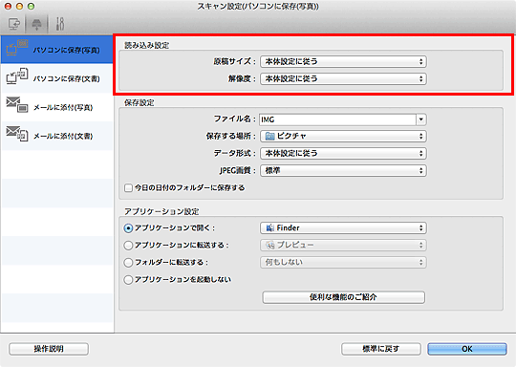Open the disabled 何もしない folder dropdown
This screenshot has height=367, width=516.
(343, 262)
